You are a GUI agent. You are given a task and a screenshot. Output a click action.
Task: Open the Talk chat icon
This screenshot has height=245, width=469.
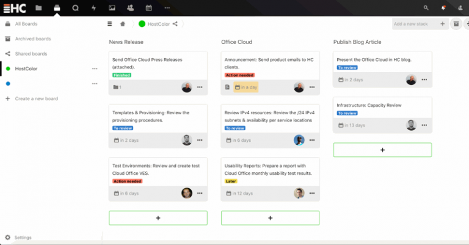(x=75, y=8)
